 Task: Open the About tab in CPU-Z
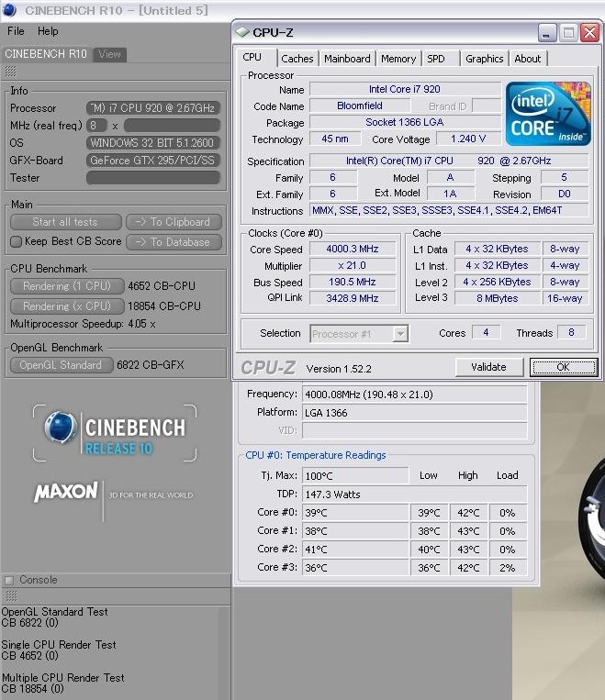[527, 59]
